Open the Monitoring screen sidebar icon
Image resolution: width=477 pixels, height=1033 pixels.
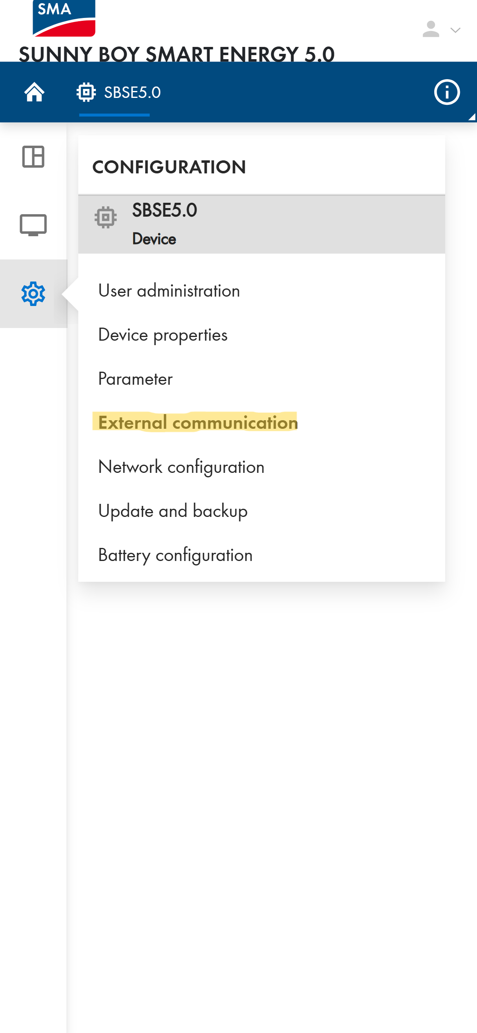pos(33,225)
